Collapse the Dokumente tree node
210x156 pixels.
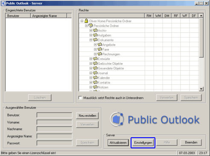pos(91,40)
